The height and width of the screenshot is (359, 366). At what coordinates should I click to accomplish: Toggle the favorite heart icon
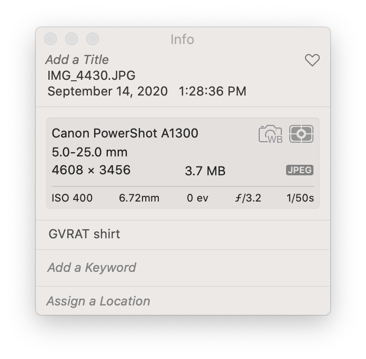pyautogui.click(x=312, y=60)
